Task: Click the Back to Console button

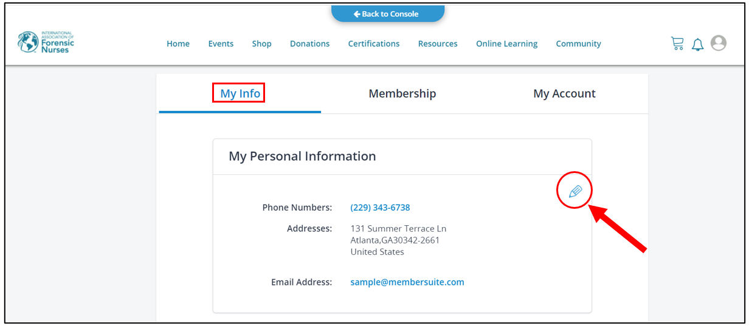Action: tap(388, 14)
